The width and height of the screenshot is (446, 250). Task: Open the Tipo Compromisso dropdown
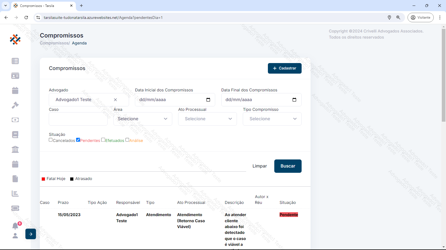click(x=272, y=119)
